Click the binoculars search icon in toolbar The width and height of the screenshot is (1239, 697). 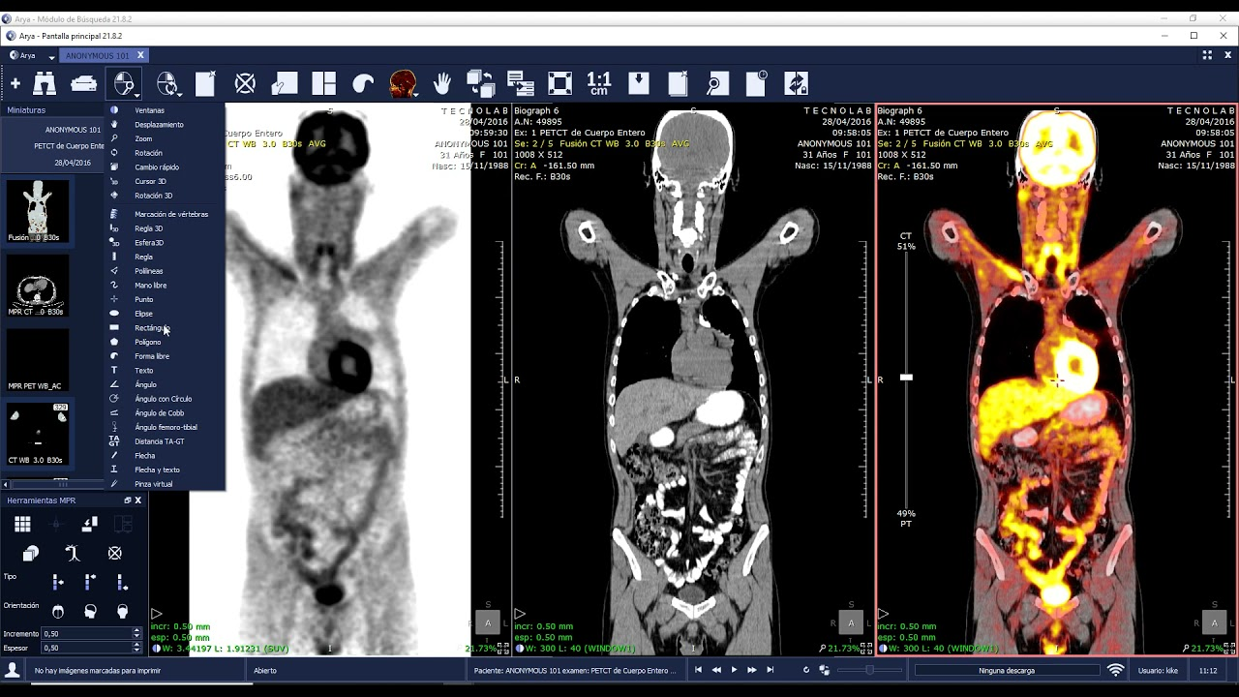45,84
